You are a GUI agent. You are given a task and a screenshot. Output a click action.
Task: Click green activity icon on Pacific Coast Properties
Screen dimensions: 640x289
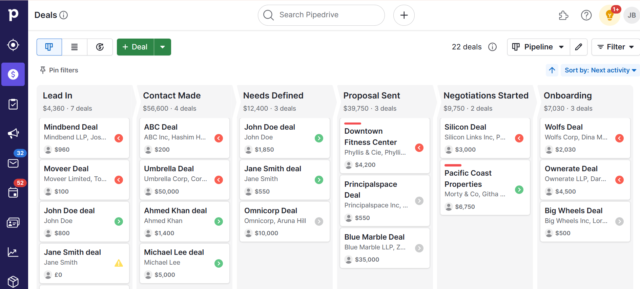pos(519,190)
